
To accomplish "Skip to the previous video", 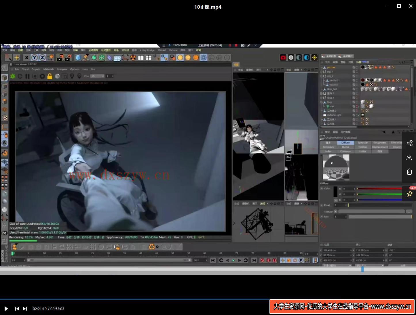I will [17, 309].
